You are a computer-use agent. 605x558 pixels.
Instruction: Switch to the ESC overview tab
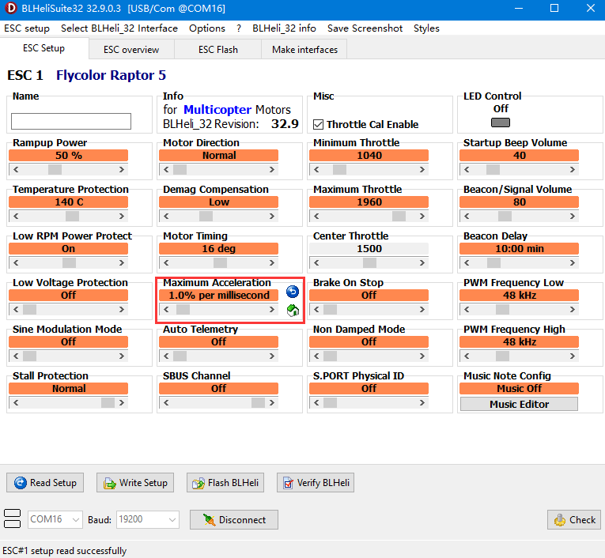pos(130,49)
